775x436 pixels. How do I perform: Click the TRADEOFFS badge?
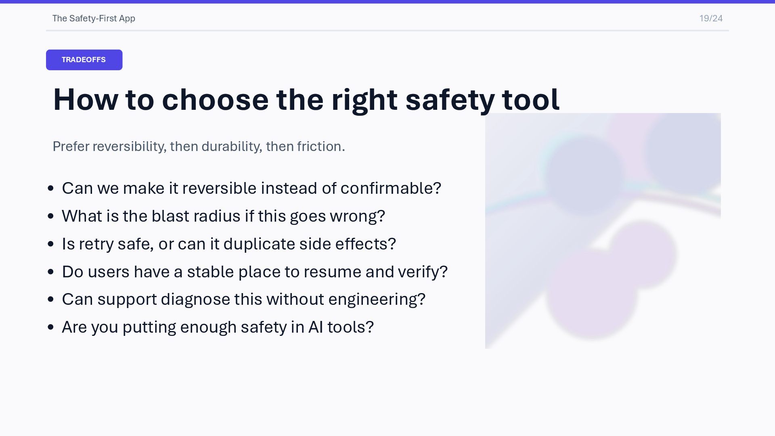[84, 60]
